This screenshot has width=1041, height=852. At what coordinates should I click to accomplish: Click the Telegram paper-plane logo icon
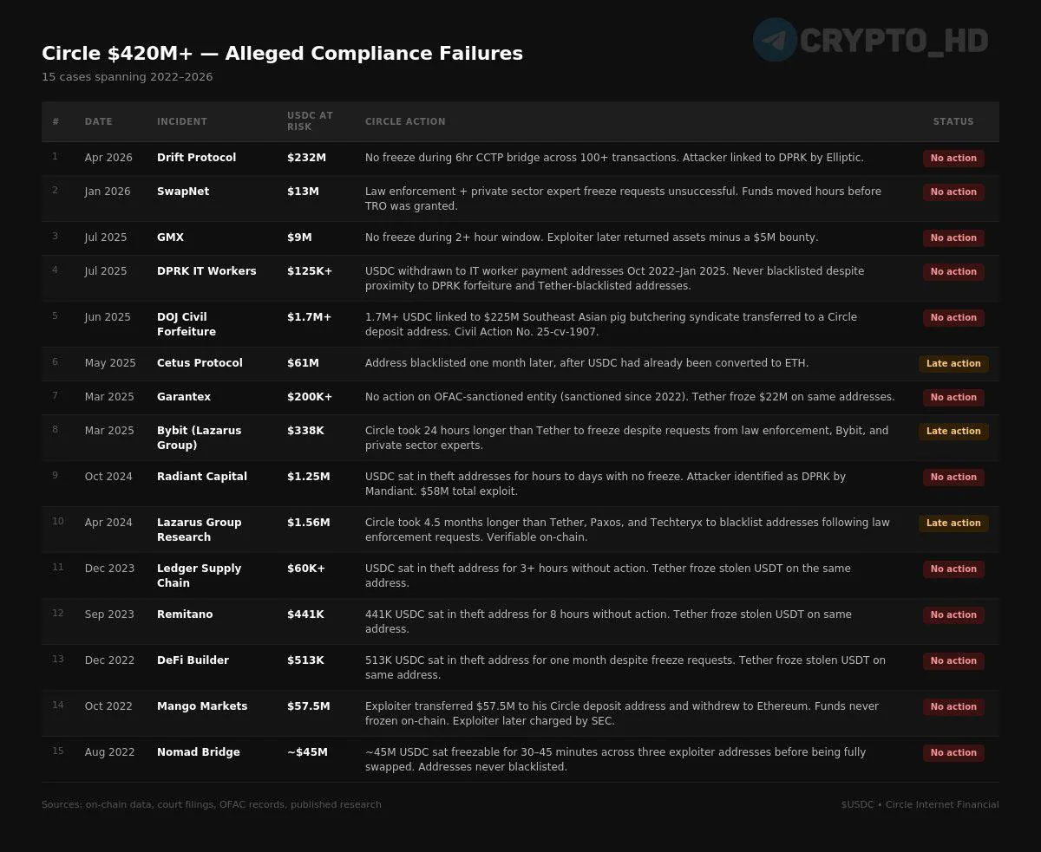point(774,40)
